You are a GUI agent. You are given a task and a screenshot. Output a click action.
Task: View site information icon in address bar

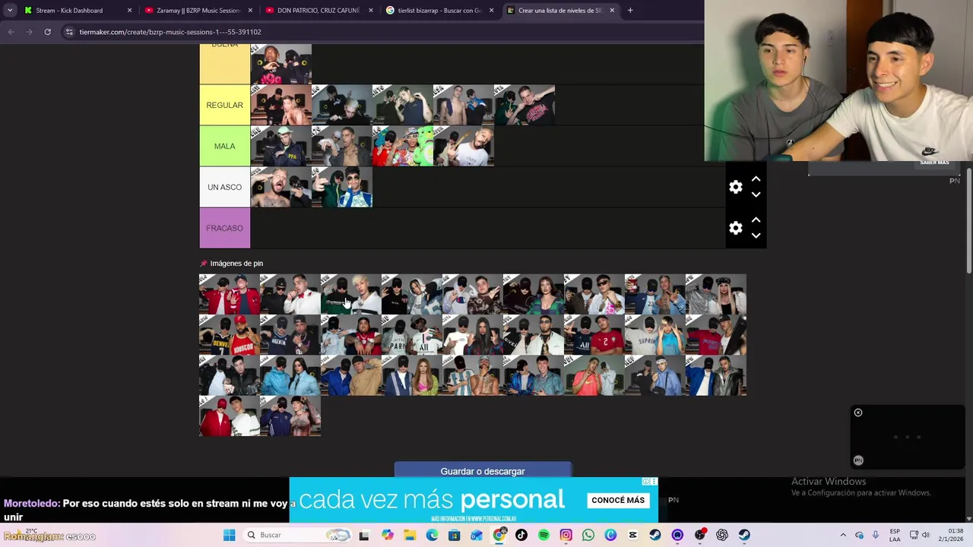click(x=69, y=32)
